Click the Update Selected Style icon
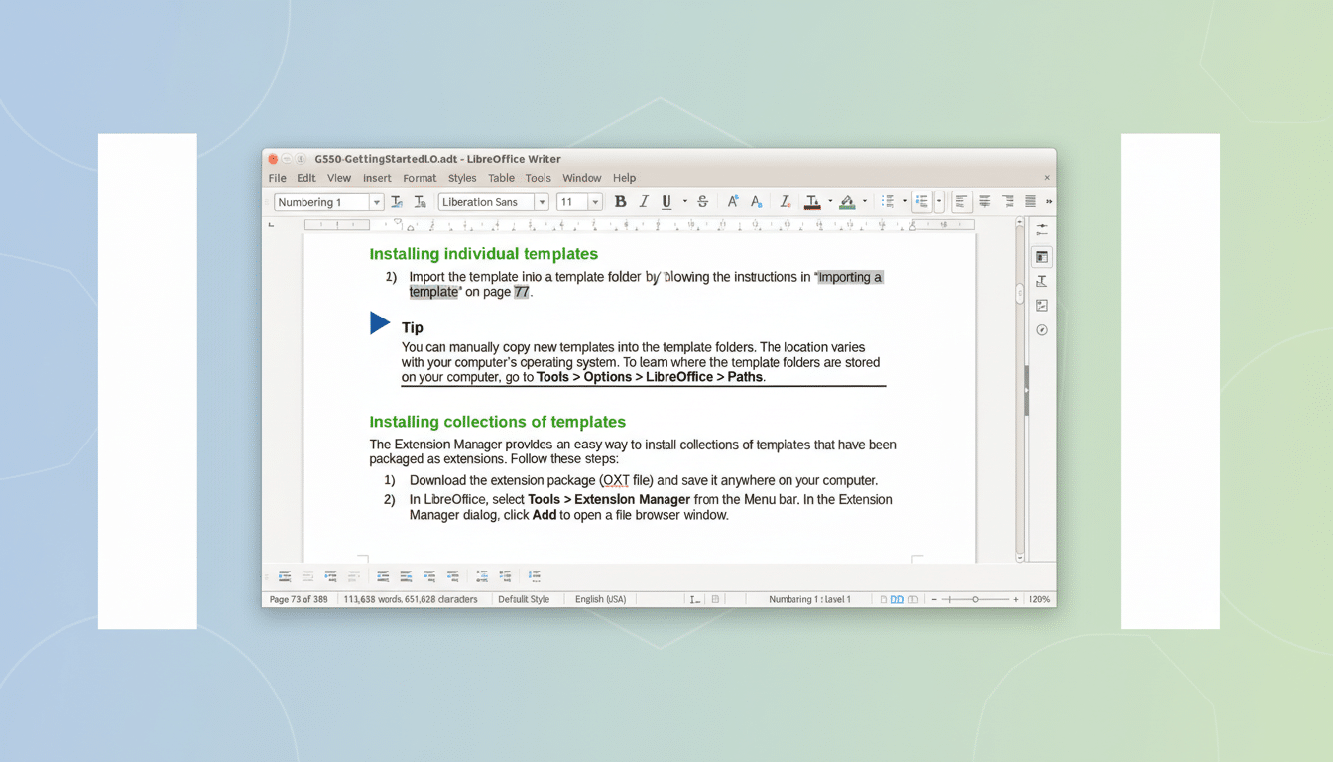The width and height of the screenshot is (1333, 762). click(x=397, y=202)
